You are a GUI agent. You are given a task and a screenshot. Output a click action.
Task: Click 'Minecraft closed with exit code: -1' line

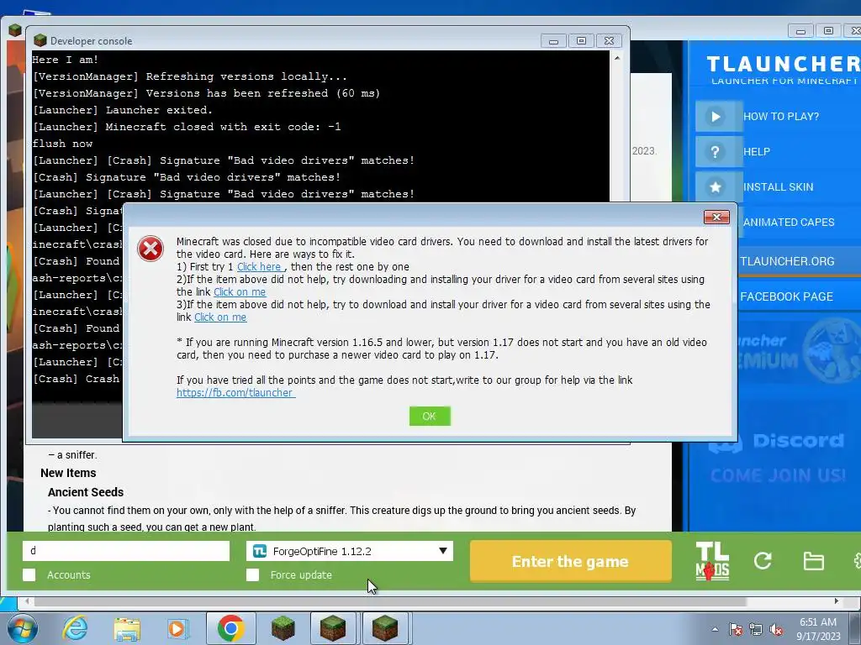223,127
